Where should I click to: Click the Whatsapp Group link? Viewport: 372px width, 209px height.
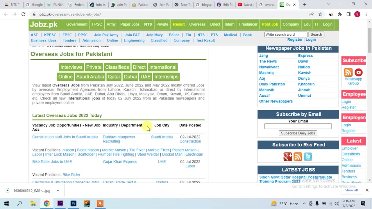tap(353, 81)
